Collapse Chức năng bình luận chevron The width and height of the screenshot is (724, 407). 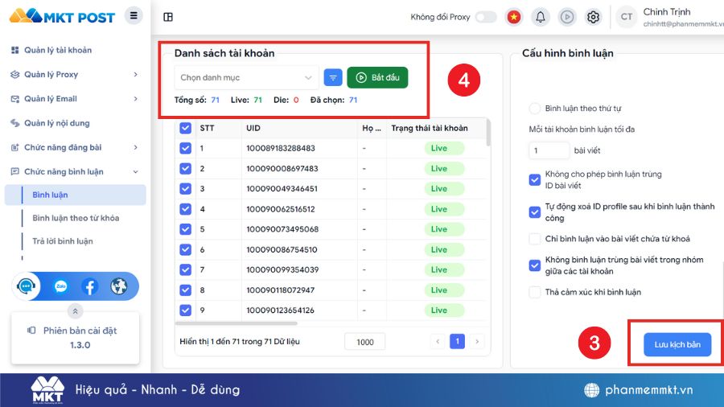135,171
